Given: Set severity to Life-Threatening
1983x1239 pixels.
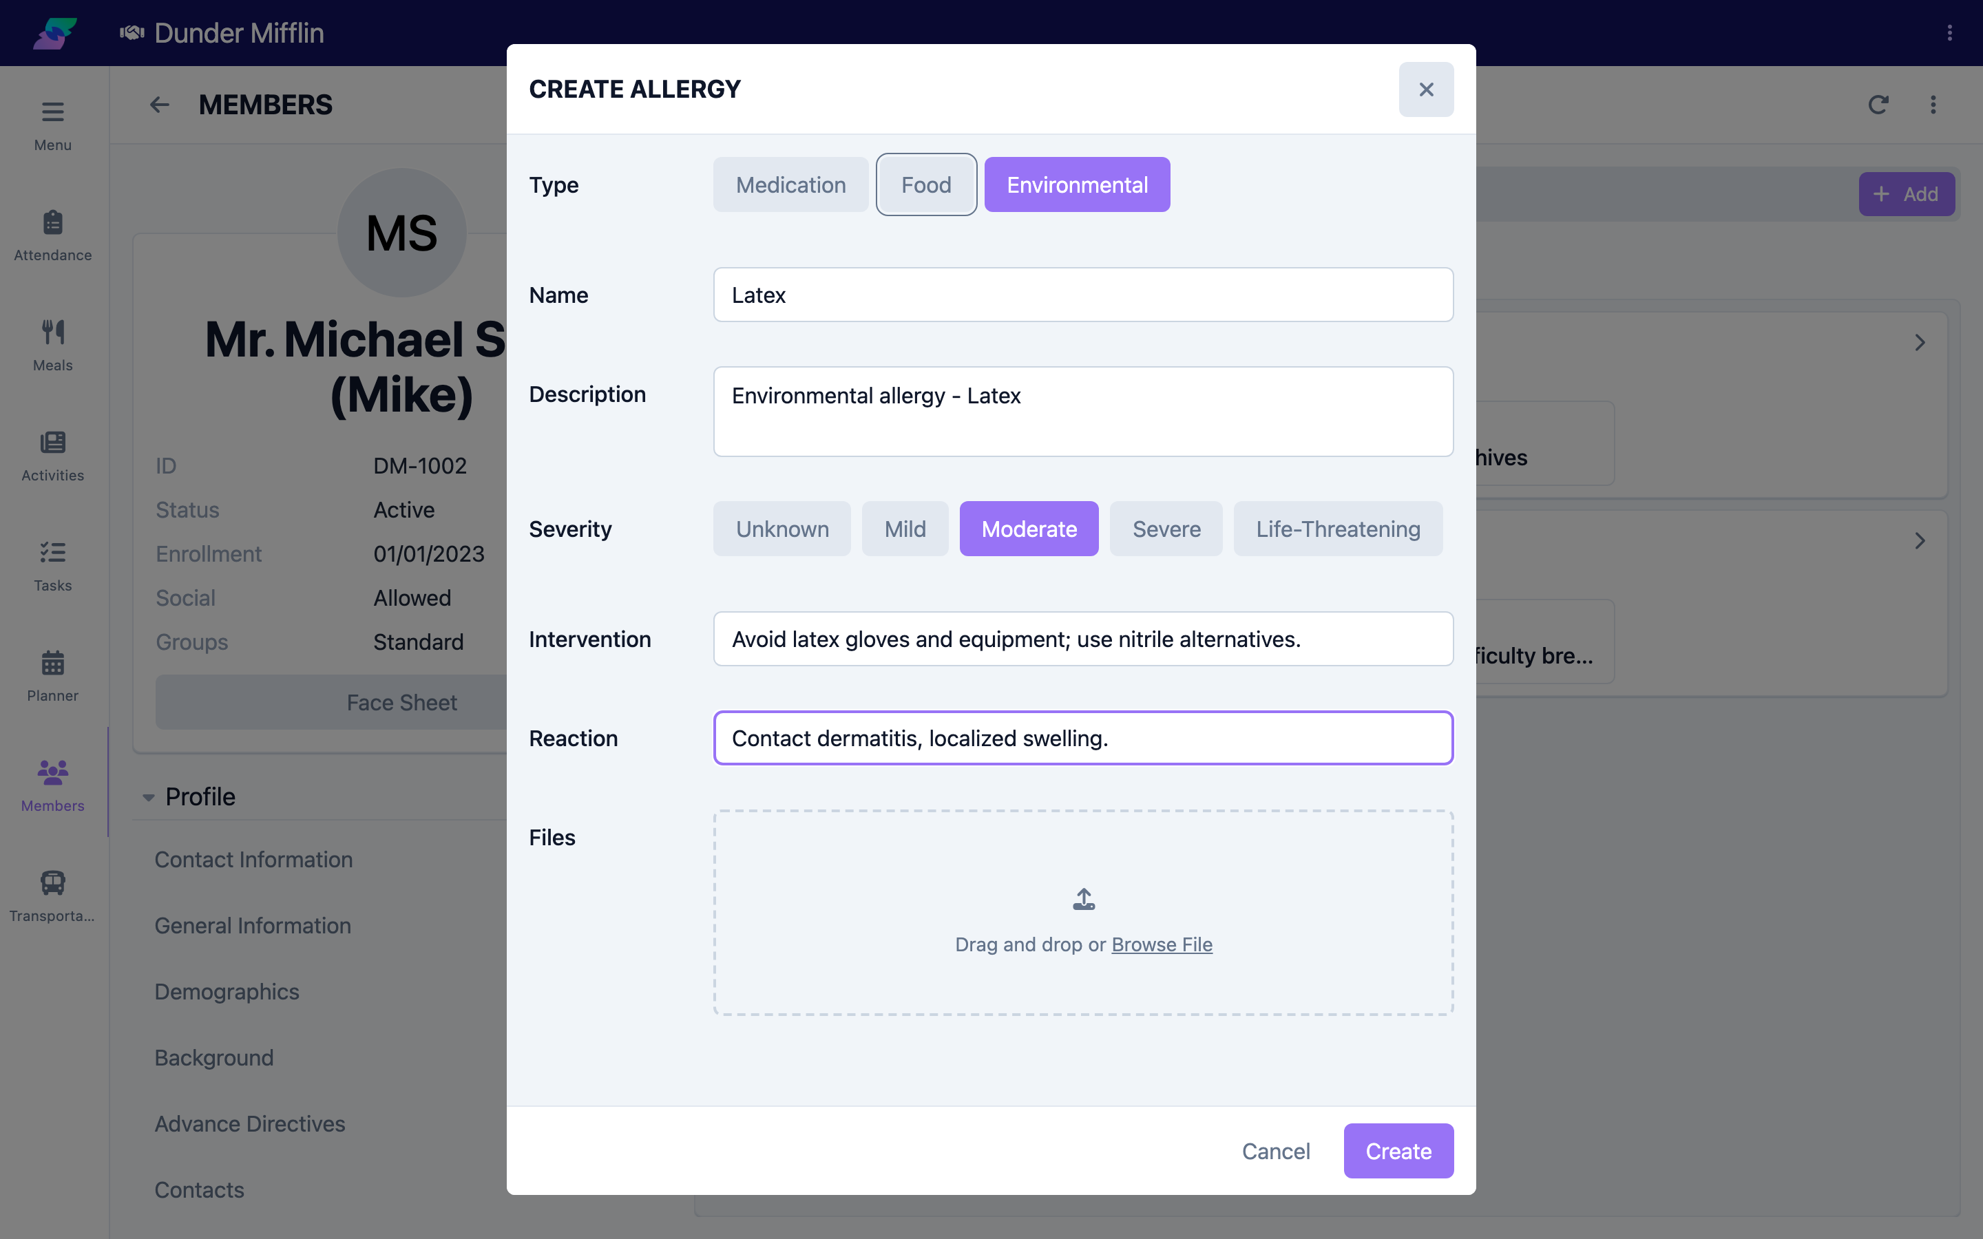Looking at the screenshot, I should (1338, 529).
